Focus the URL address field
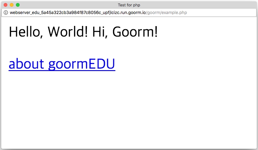Image resolution: width=258 pixels, height=150 pixels. (x=129, y=12)
